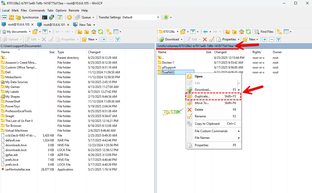Click the Find Files button
The height and width of the screenshot is (193, 312).
point(264,32)
